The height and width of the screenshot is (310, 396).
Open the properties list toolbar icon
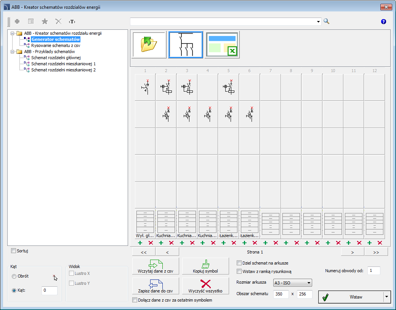pos(31,21)
